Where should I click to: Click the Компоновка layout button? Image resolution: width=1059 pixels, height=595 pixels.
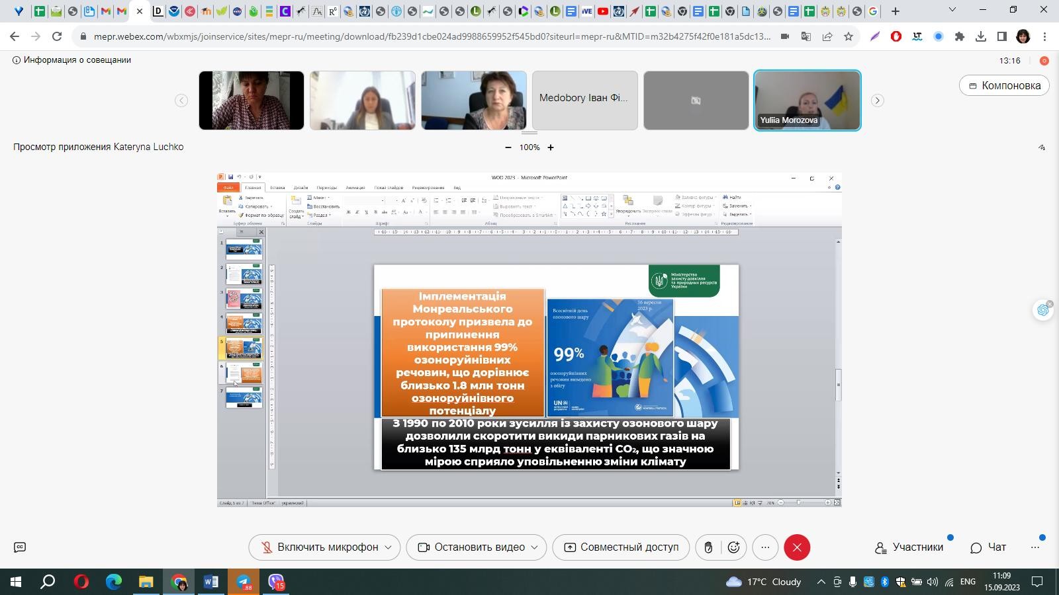click(1004, 85)
